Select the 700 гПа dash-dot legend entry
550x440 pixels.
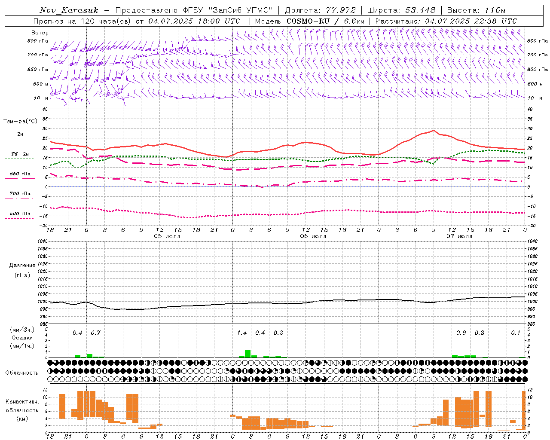coord(20,194)
